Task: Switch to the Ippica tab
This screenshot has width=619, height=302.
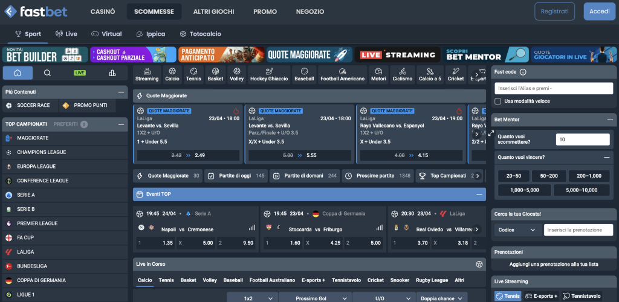Action: click(151, 34)
